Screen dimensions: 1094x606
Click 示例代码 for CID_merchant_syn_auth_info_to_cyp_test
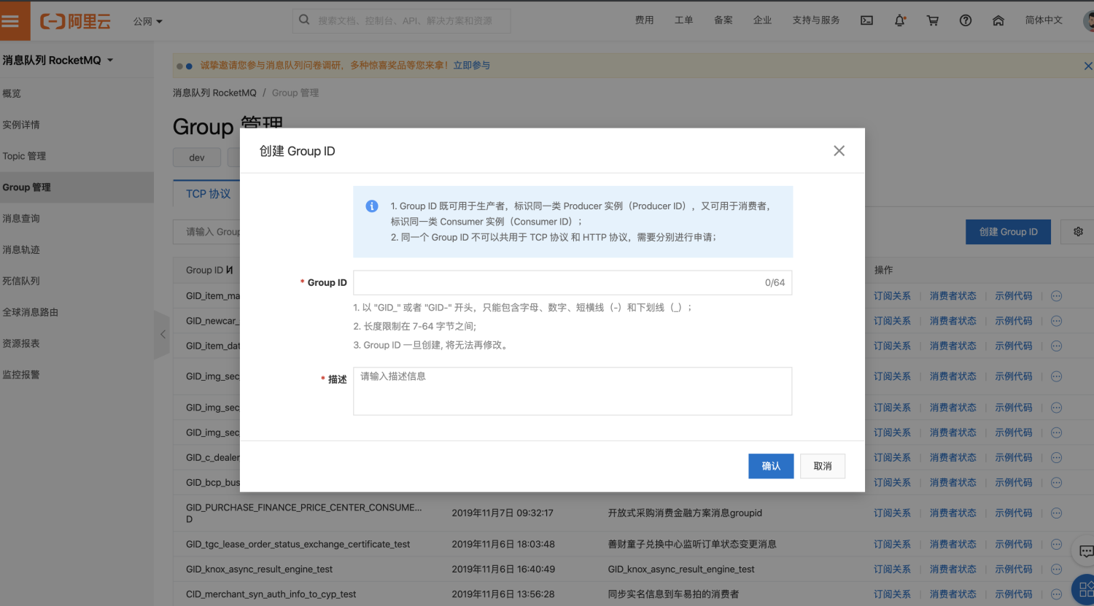(1014, 594)
